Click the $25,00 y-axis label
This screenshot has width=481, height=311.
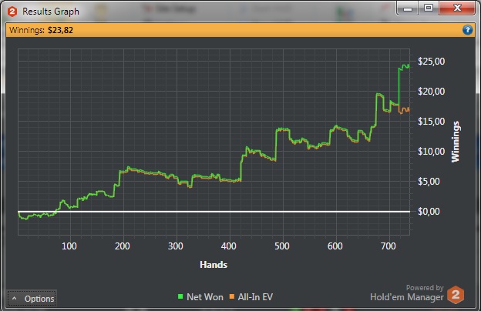[x=432, y=62]
